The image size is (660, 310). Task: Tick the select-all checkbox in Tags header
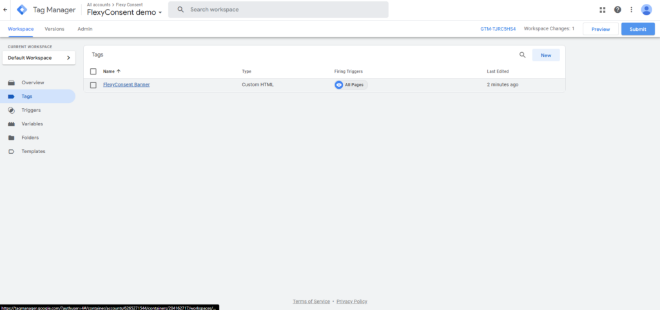(93, 71)
